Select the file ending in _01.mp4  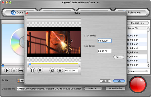coord(137,36)
